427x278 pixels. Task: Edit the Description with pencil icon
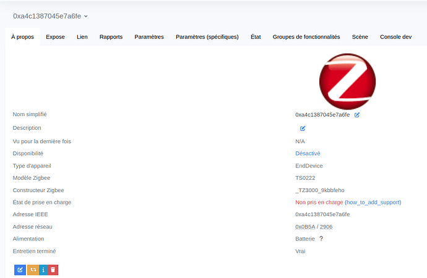click(x=303, y=128)
